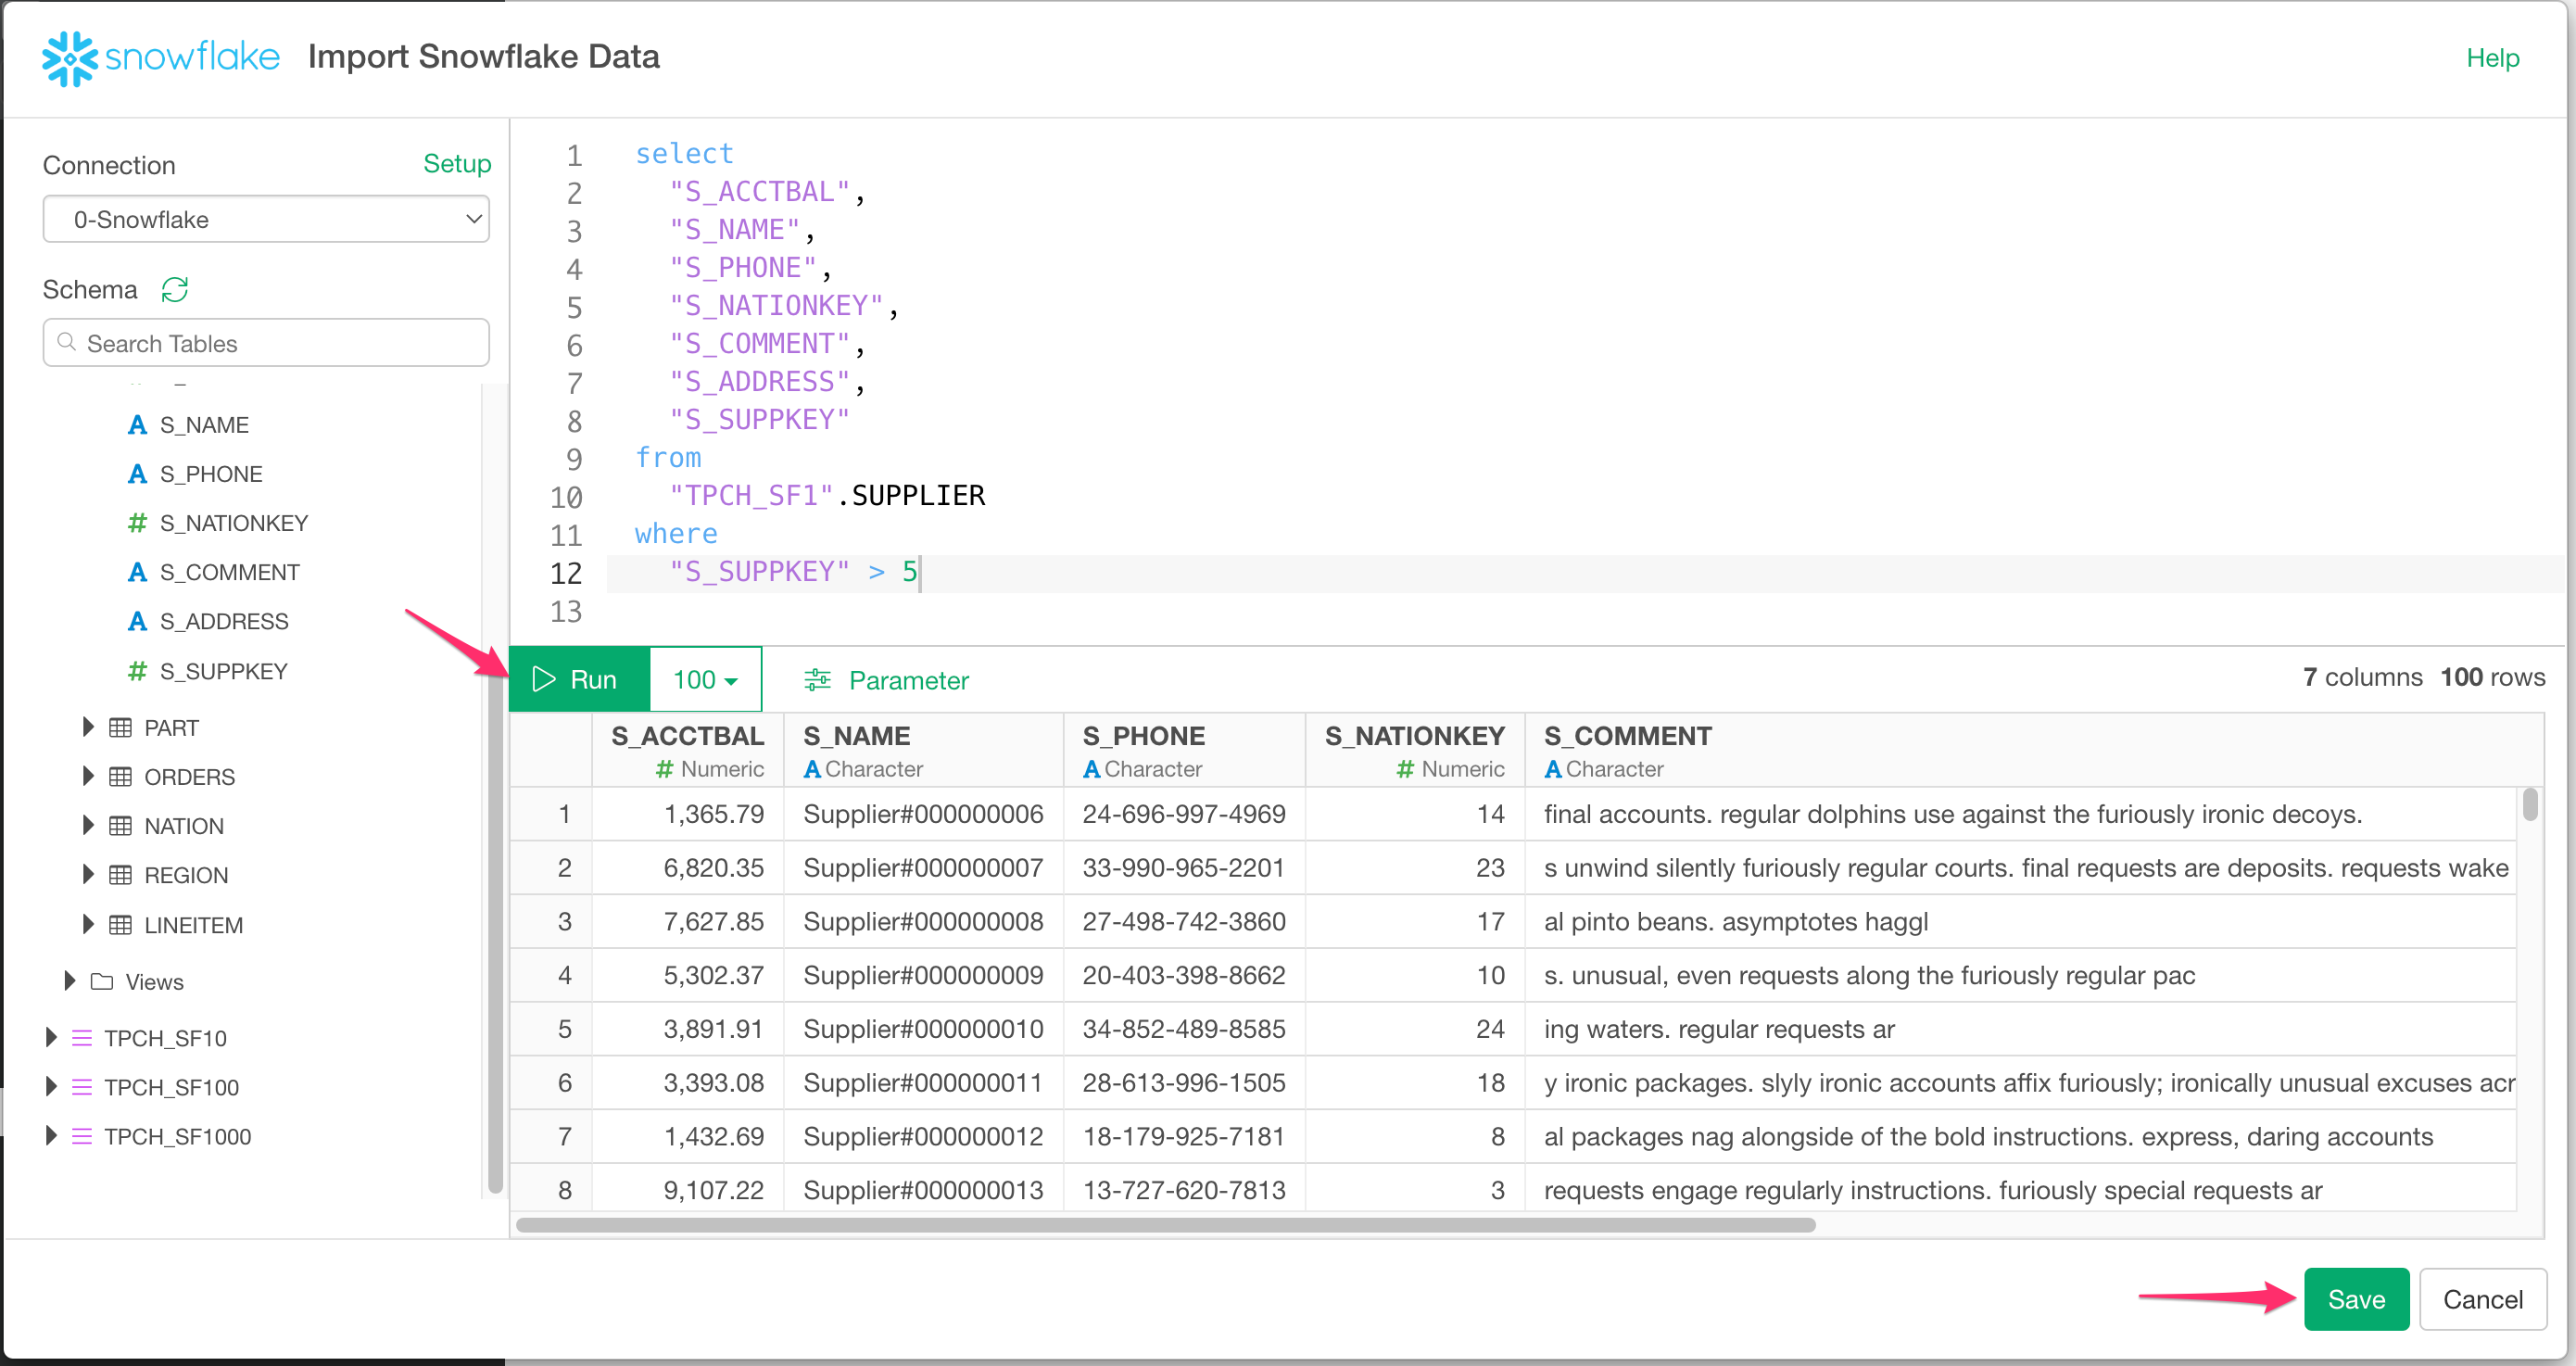This screenshot has width=2576, height=1366.
Task: Click SQL editor line 10 SUPPLIER text
Action: coord(918,496)
